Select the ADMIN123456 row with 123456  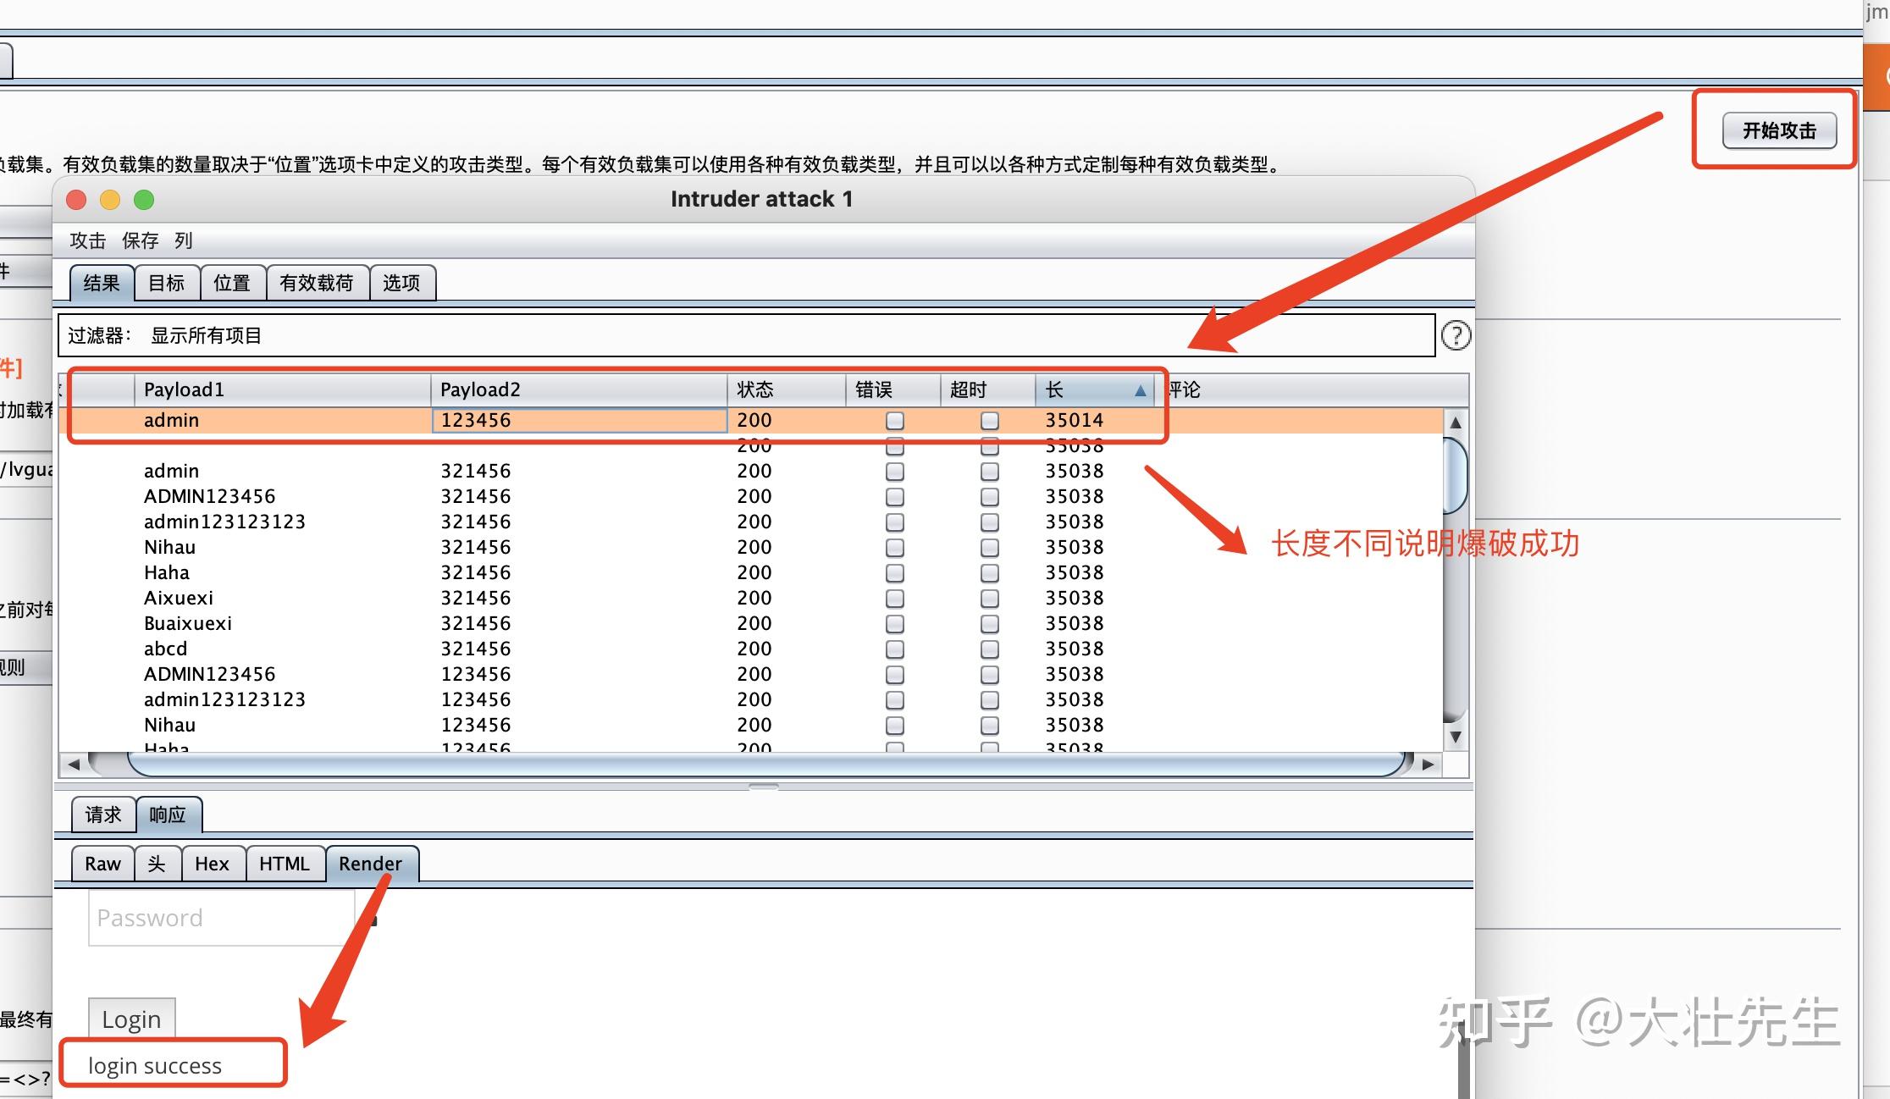click(x=750, y=675)
